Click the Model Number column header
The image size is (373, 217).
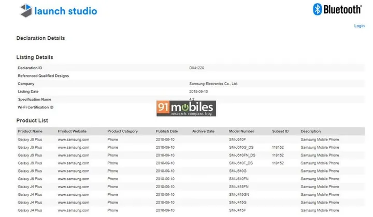(241, 131)
